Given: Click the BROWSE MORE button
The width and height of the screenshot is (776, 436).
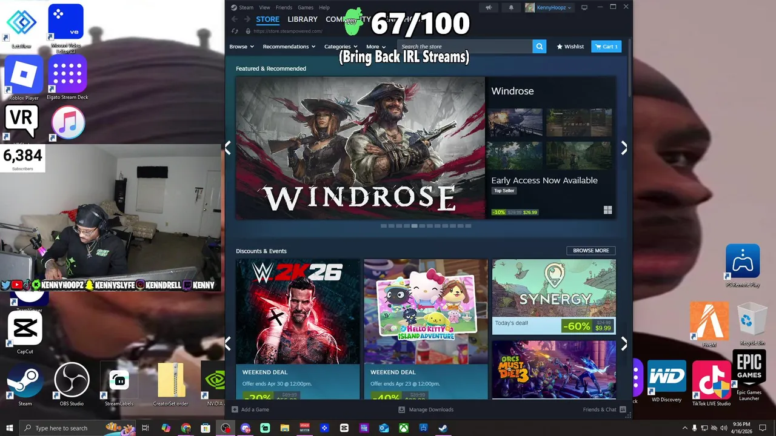Looking at the screenshot, I should [591, 251].
